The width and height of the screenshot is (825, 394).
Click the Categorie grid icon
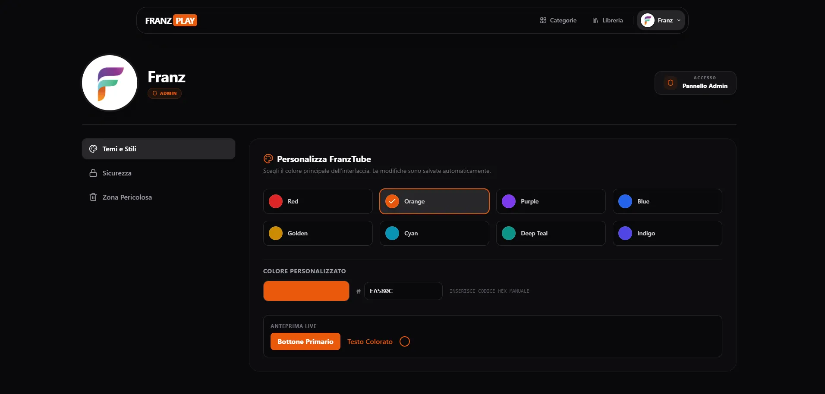543,20
